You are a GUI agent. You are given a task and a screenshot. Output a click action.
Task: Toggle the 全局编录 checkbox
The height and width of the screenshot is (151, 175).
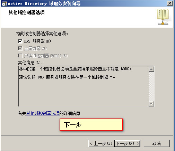click(x=20, y=48)
